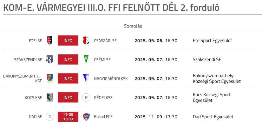Click the Ete Sport Egyesület venue text

[x=213, y=40]
